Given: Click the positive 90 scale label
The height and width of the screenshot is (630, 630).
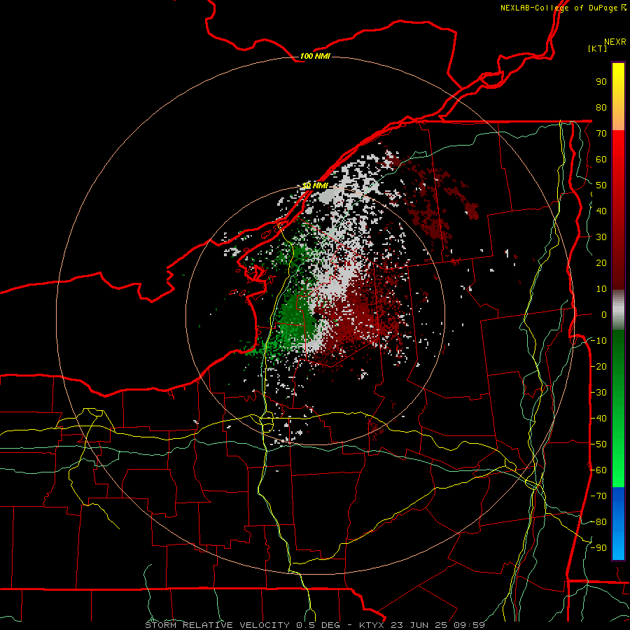Looking at the screenshot, I should tap(601, 82).
